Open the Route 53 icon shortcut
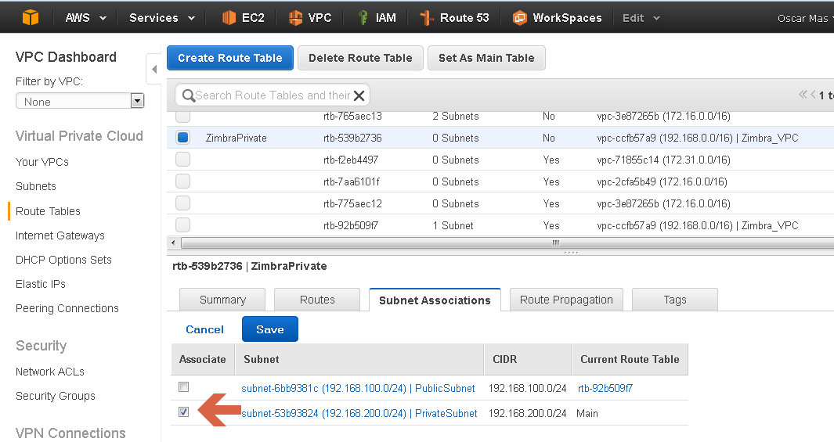 click(427, 17)
